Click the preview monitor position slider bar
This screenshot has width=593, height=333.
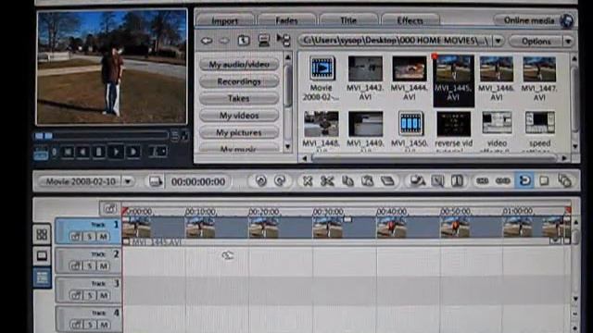tap(101, 136)
